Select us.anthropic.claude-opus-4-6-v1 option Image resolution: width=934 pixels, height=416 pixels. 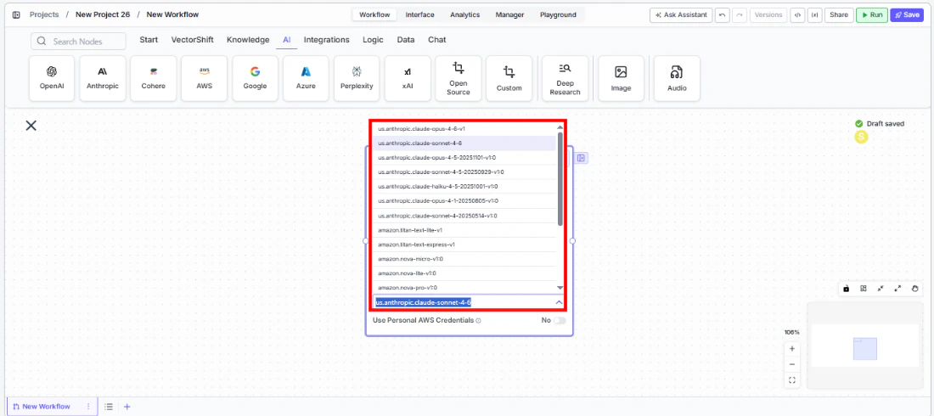pos(464,129)
